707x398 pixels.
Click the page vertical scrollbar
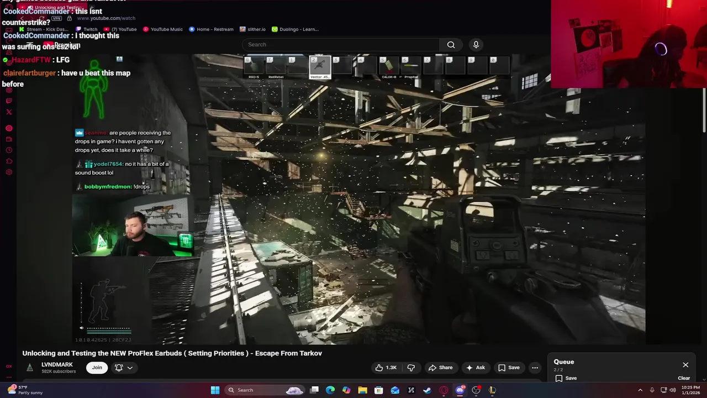click(704, 111)
